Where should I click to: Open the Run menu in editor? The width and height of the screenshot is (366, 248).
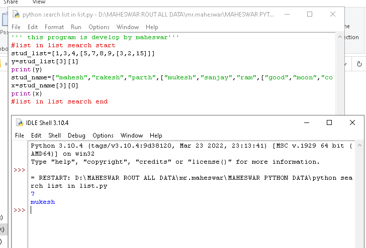(76, 27)
